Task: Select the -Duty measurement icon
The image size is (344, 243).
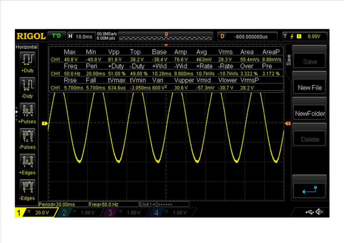Action: tap(27, 85)
